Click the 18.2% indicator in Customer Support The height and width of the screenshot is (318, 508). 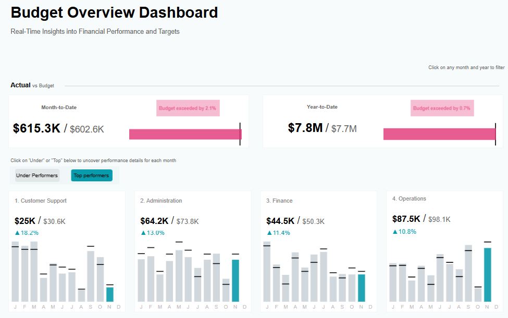coord(27,233)
